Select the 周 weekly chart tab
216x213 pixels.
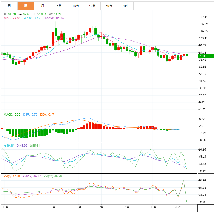click(x=26, y=6)
